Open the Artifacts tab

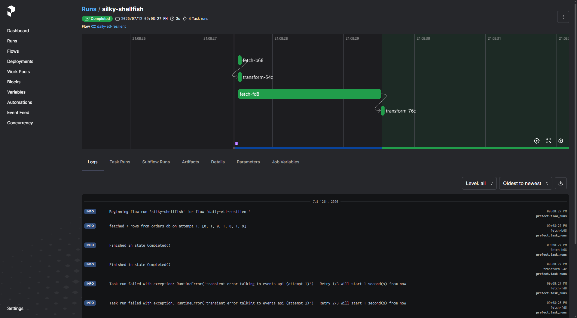tap(190, 162)
